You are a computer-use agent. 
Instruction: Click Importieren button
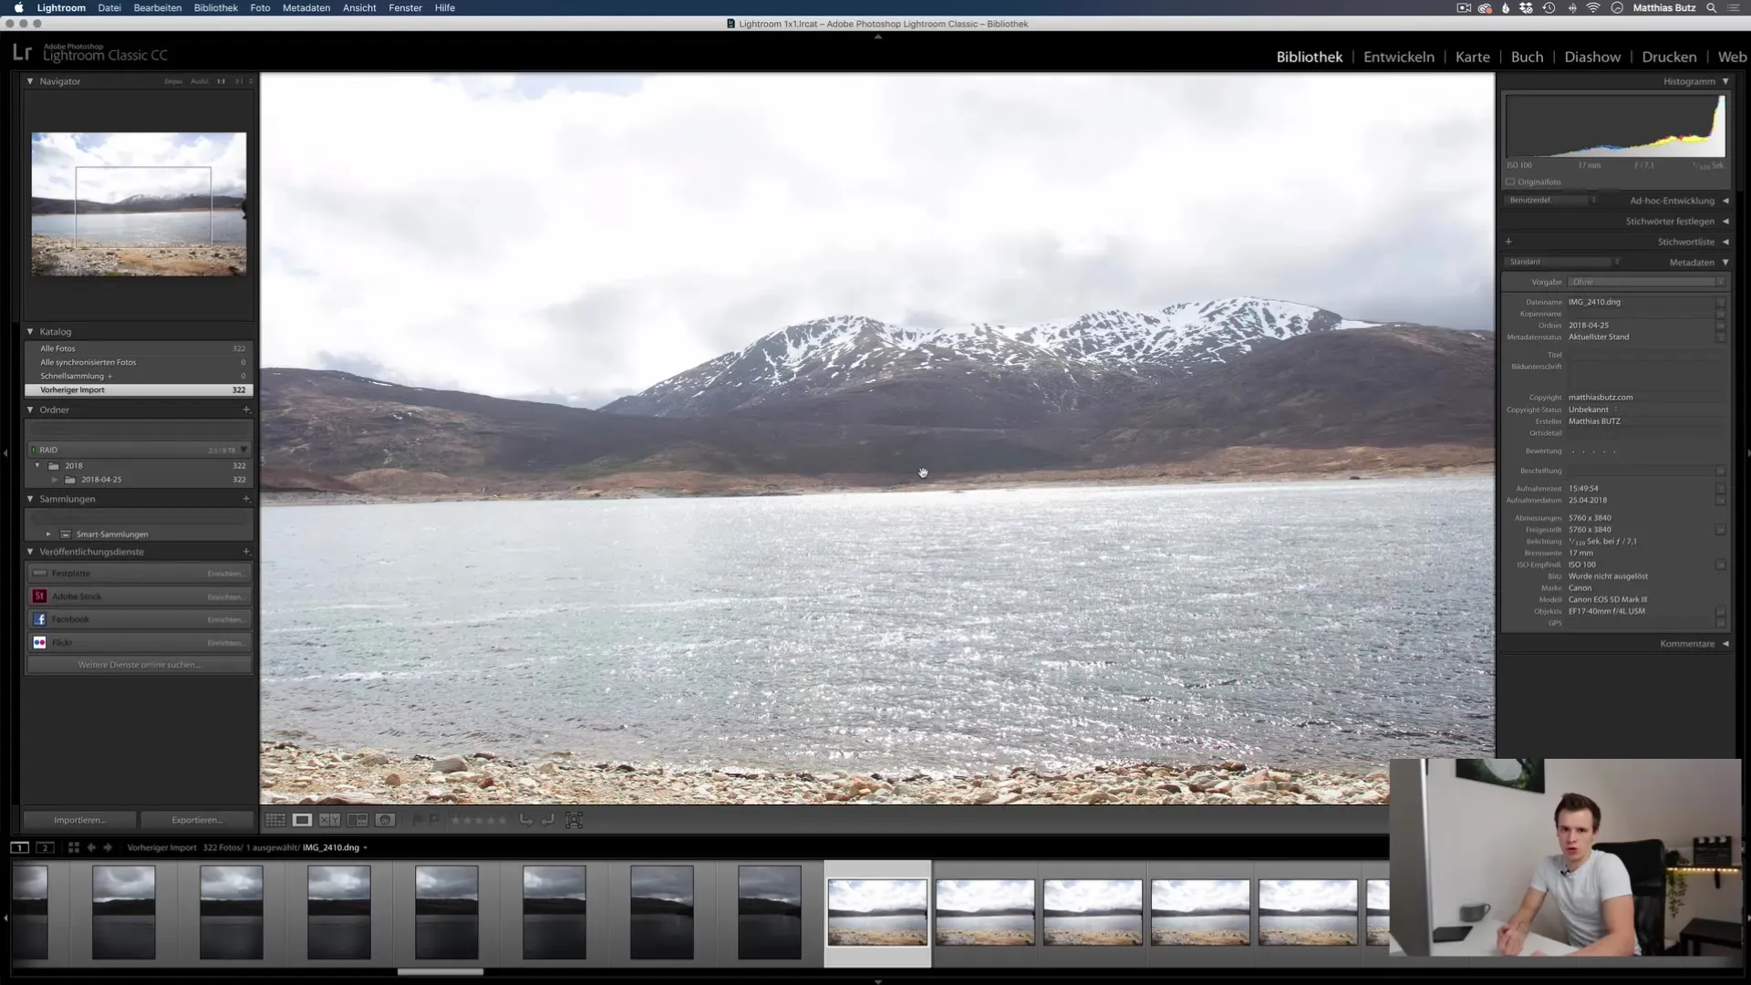coord(79,820)
